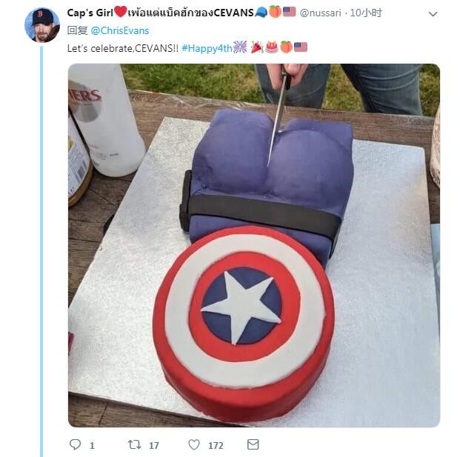Click the @nussari handle
Screen dimensions: 460x457
(x=320, y=13)
